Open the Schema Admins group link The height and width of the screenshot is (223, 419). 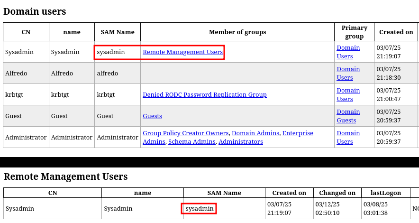pos(191,142)
